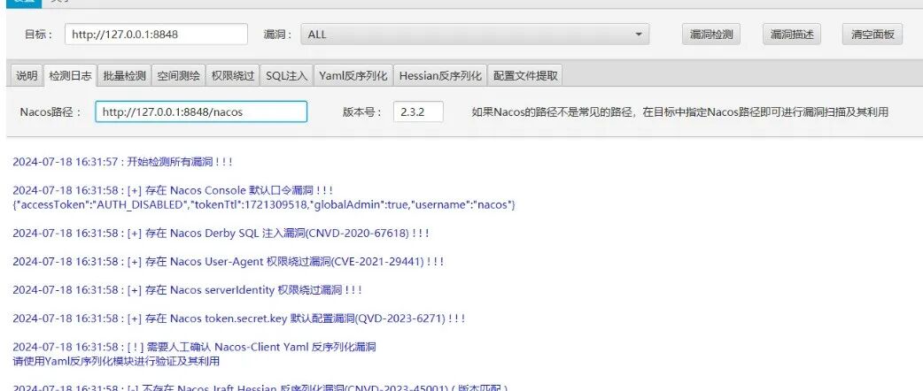
Task: Click the 版本号 label
Action: click(362, 111)
